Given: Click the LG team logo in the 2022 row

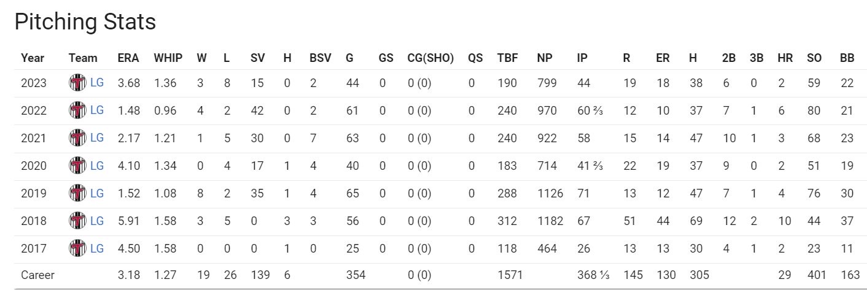Looking at the screenshot, I should pyautogui.click(x=77, y=110).
